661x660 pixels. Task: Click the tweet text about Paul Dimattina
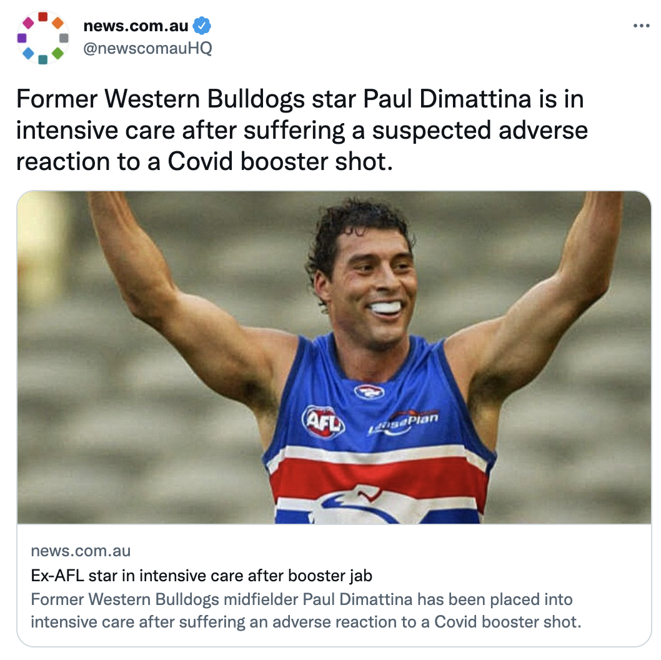[301, 130]
